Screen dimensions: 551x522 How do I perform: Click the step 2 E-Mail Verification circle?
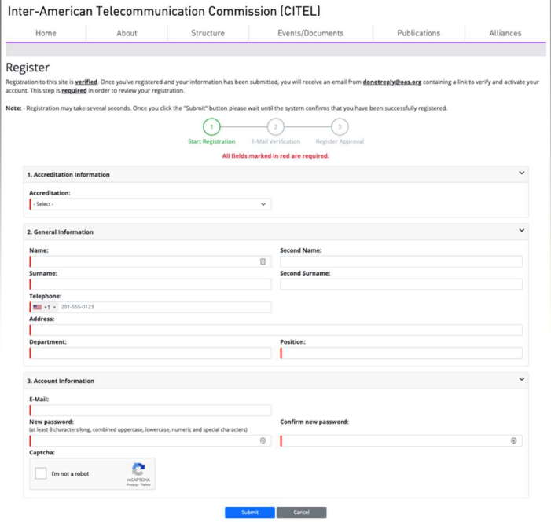coord(275,127)
